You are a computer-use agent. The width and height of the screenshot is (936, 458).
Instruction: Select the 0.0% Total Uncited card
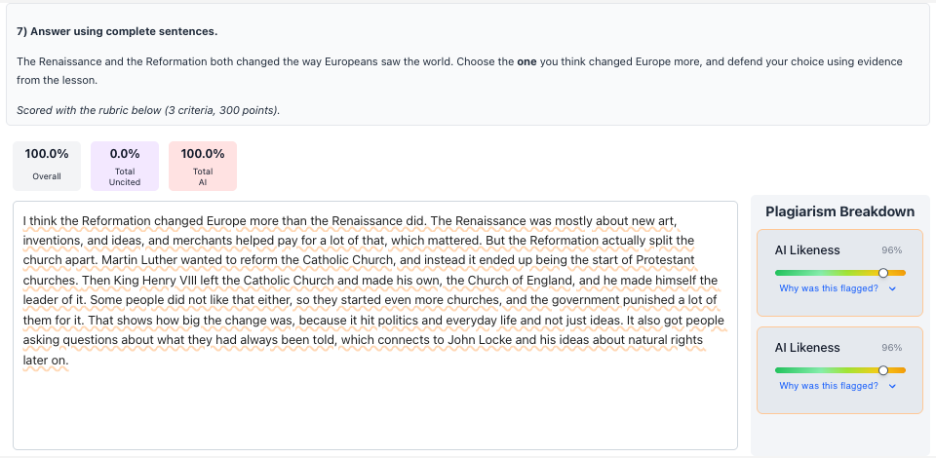pyautogui.click(x=125, y=166)
